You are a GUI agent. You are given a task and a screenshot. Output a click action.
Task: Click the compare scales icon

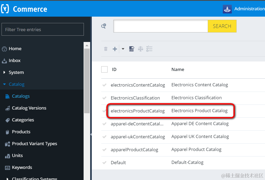[x=141, y=49]
